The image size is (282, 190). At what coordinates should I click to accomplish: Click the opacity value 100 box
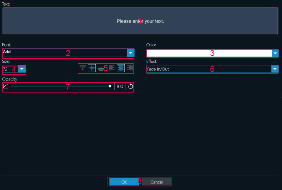pyautogui.click(x=120, y=86)
